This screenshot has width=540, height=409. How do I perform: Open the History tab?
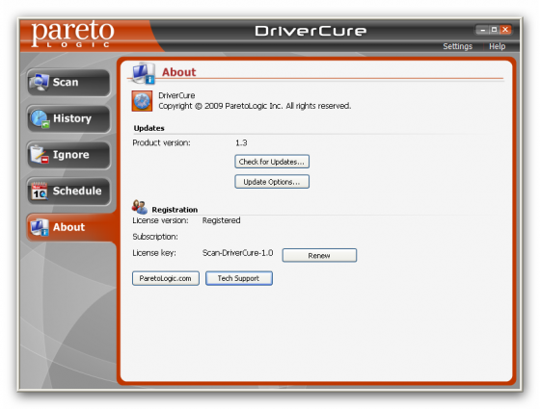[68, 119]
